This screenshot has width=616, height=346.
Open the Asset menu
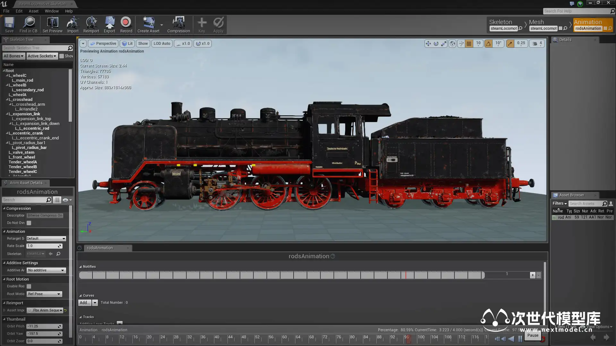pos(33,11)
